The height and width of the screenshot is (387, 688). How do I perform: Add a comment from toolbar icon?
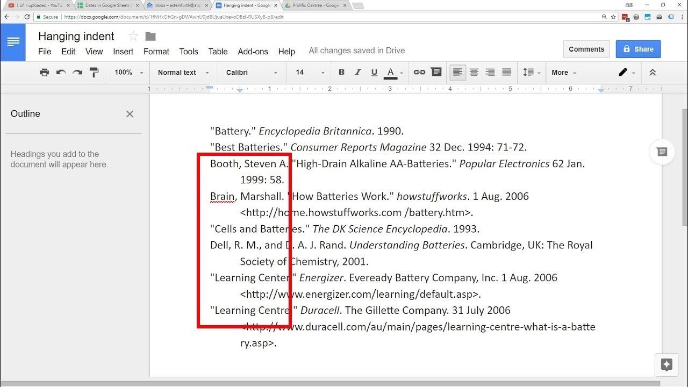point(436,73)
